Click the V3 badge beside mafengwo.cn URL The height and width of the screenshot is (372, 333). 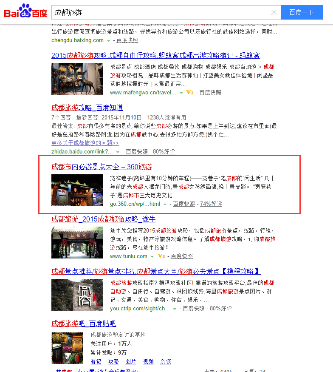tap(190, 92)
